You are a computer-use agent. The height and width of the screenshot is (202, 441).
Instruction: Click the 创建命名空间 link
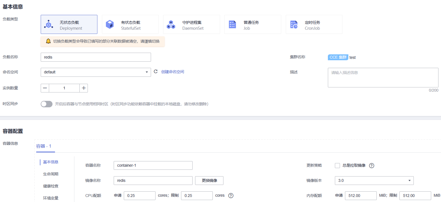tap(173, 72)
